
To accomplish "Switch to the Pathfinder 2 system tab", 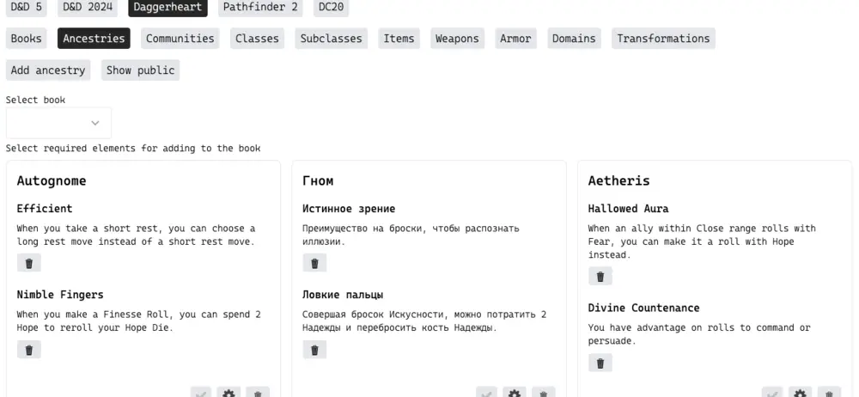I will (x=260, y=7).
